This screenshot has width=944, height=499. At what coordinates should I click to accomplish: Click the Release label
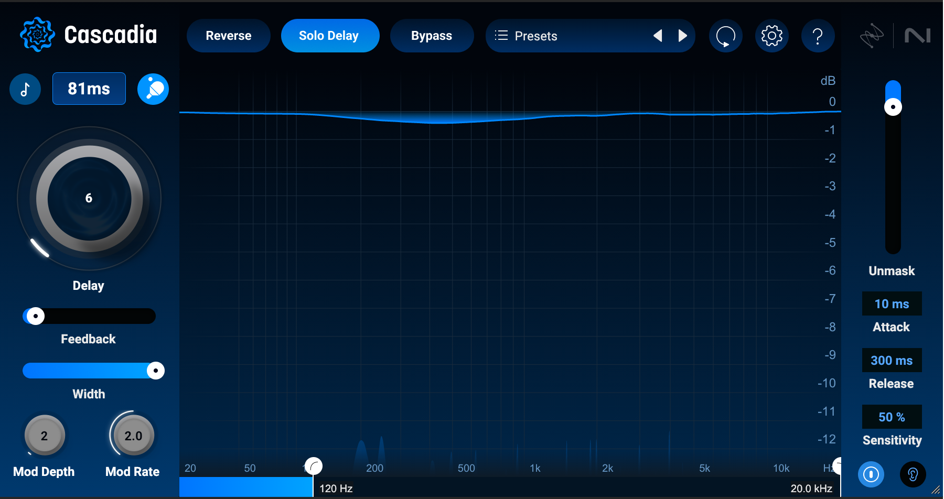(x=892, y=384)
